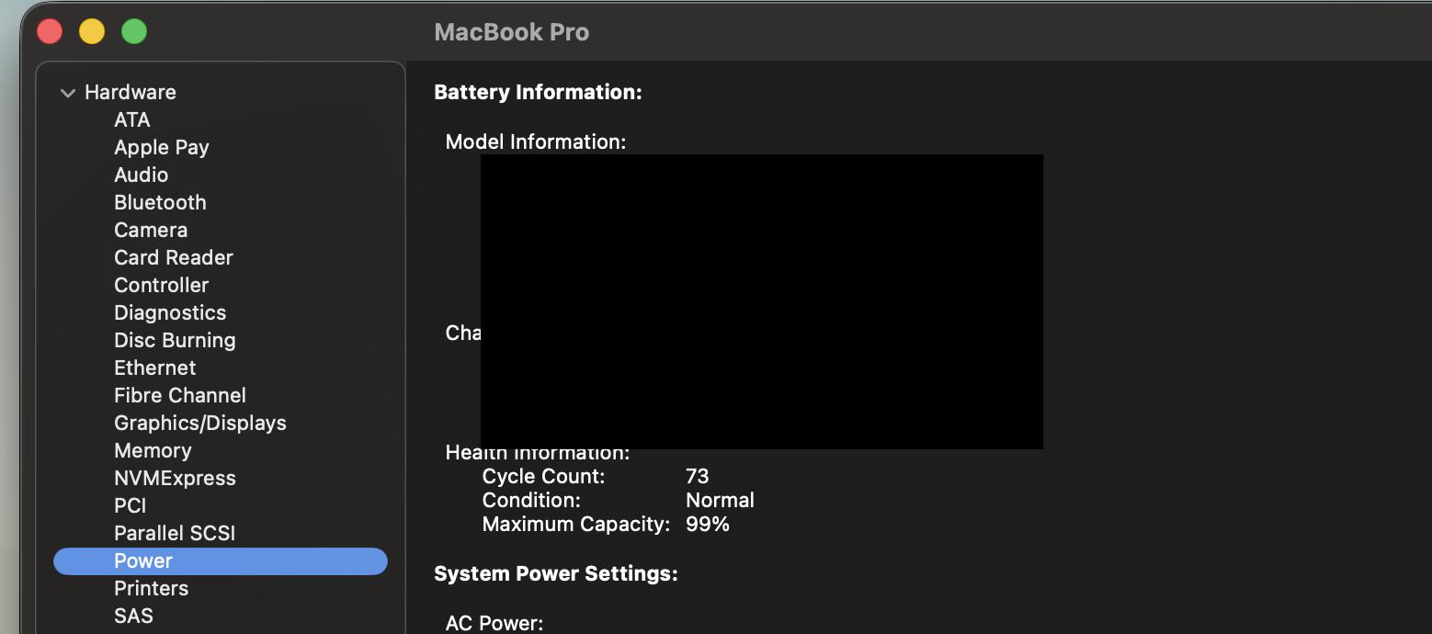Viewport: 1432px width, 634px height.
Task: Select PCI in the sidebar
Action: coord(130,505)
